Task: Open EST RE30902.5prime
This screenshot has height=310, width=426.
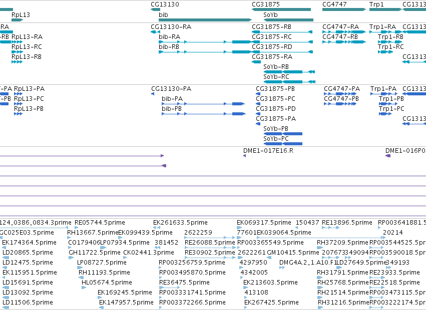Action: (x=210, y=253)
